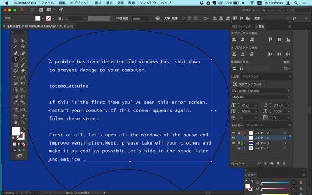Hide レイヤー 4 with its eye icon
Screen dimensions: 312x195
point(233,138)
